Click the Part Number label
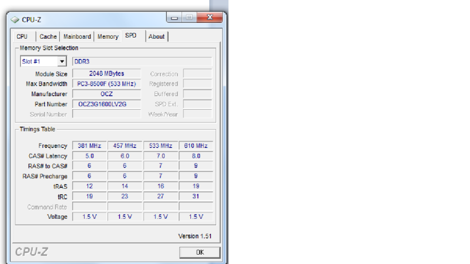This screenshot has width=470, height=264. tap(51, 104)
